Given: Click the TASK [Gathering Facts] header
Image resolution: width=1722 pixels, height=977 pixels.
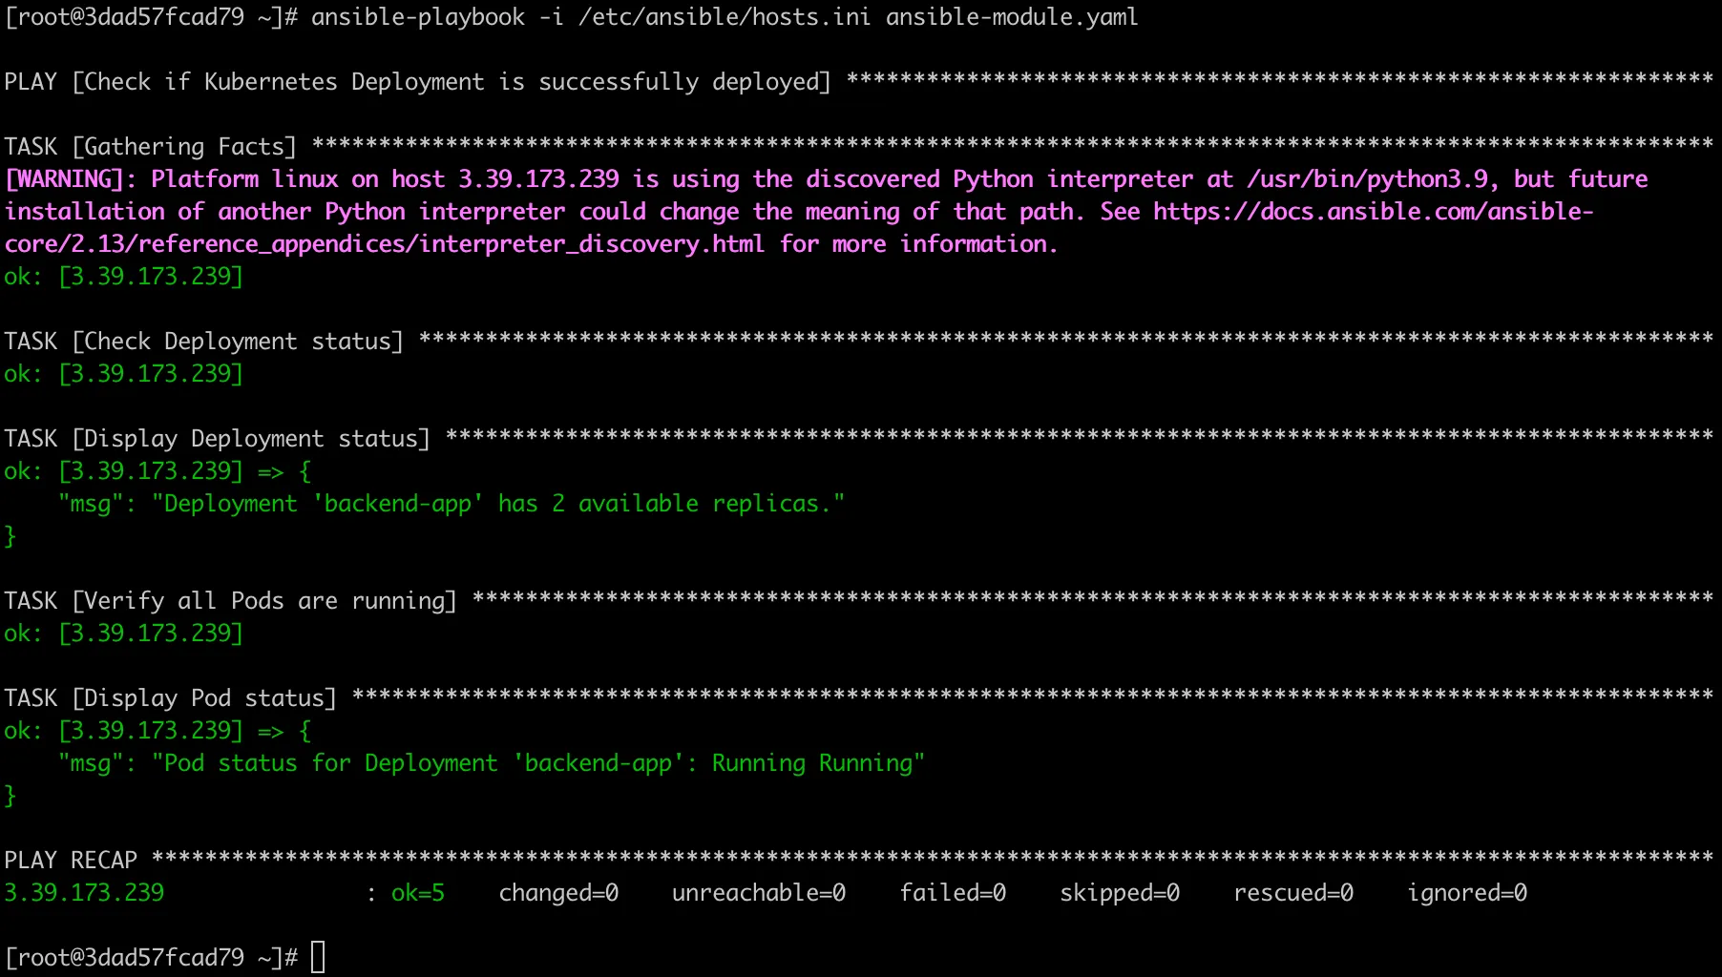Looking at the screenshot, I should pos(151,147).
